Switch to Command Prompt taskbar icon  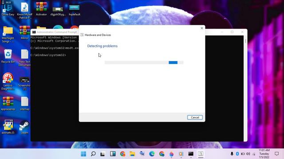[191, 154]
